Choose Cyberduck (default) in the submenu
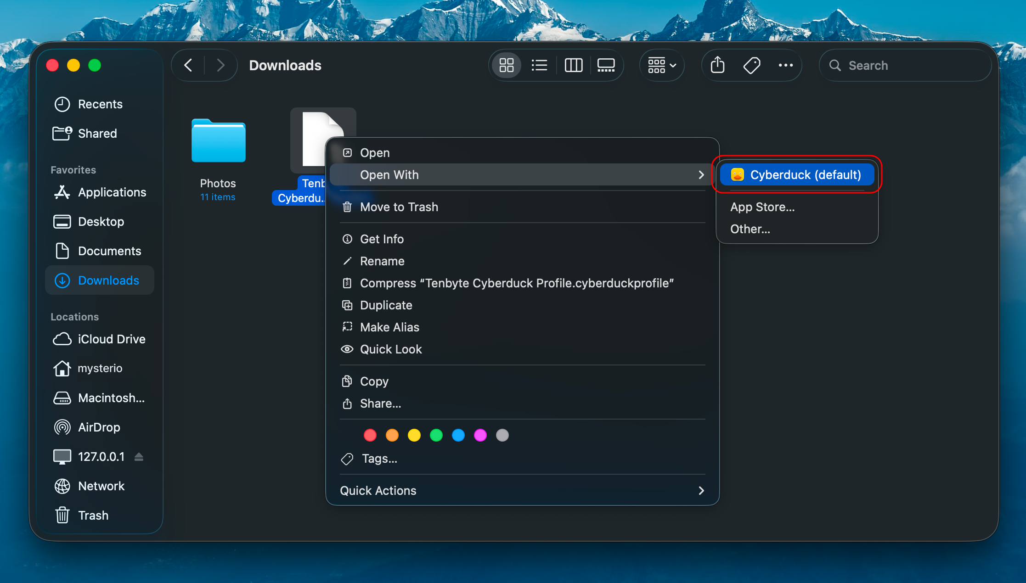This screenshot has height=583, width=1026. tap(797, 175)
